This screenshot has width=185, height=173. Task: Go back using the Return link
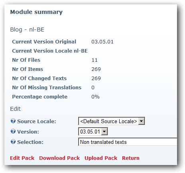point(131,158)
